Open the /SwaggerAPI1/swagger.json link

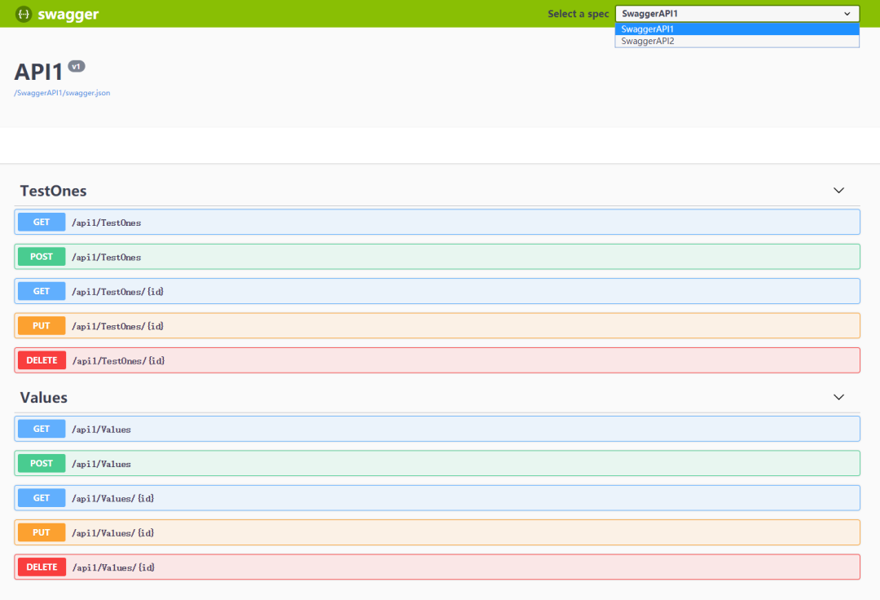click(x=62, y=93)
